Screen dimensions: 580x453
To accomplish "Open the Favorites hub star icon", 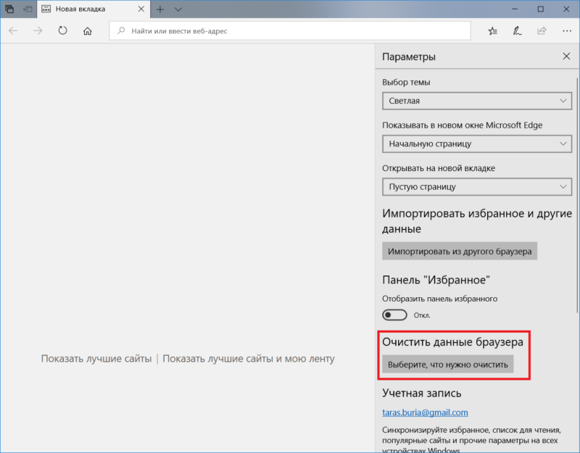I will point(492,31).
